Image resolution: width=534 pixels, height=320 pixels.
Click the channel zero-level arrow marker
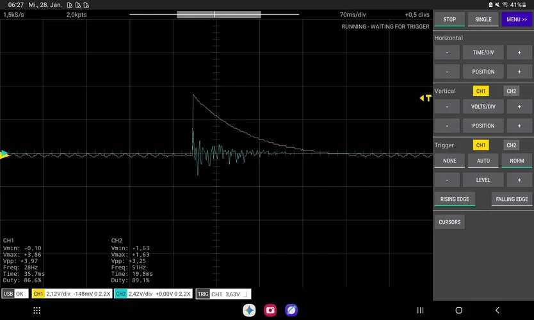click(x=4, y=154)
